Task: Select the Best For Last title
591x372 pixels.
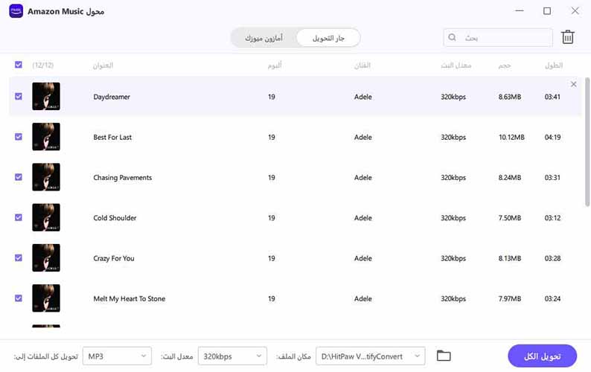Action: point(112,137)
